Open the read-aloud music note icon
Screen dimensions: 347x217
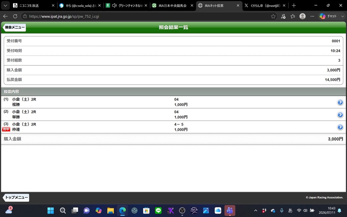point(283,16)
